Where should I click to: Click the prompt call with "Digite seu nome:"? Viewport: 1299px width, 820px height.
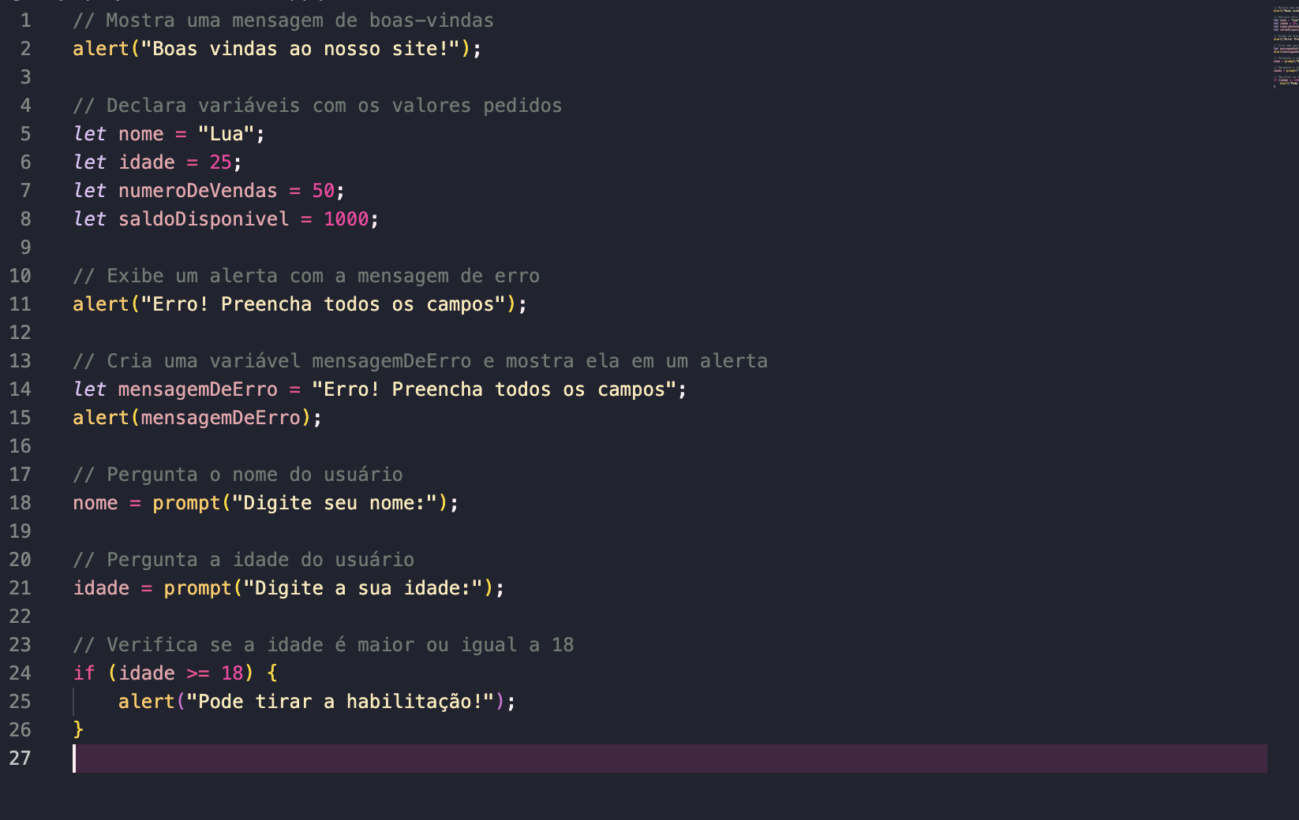(300, 503)
